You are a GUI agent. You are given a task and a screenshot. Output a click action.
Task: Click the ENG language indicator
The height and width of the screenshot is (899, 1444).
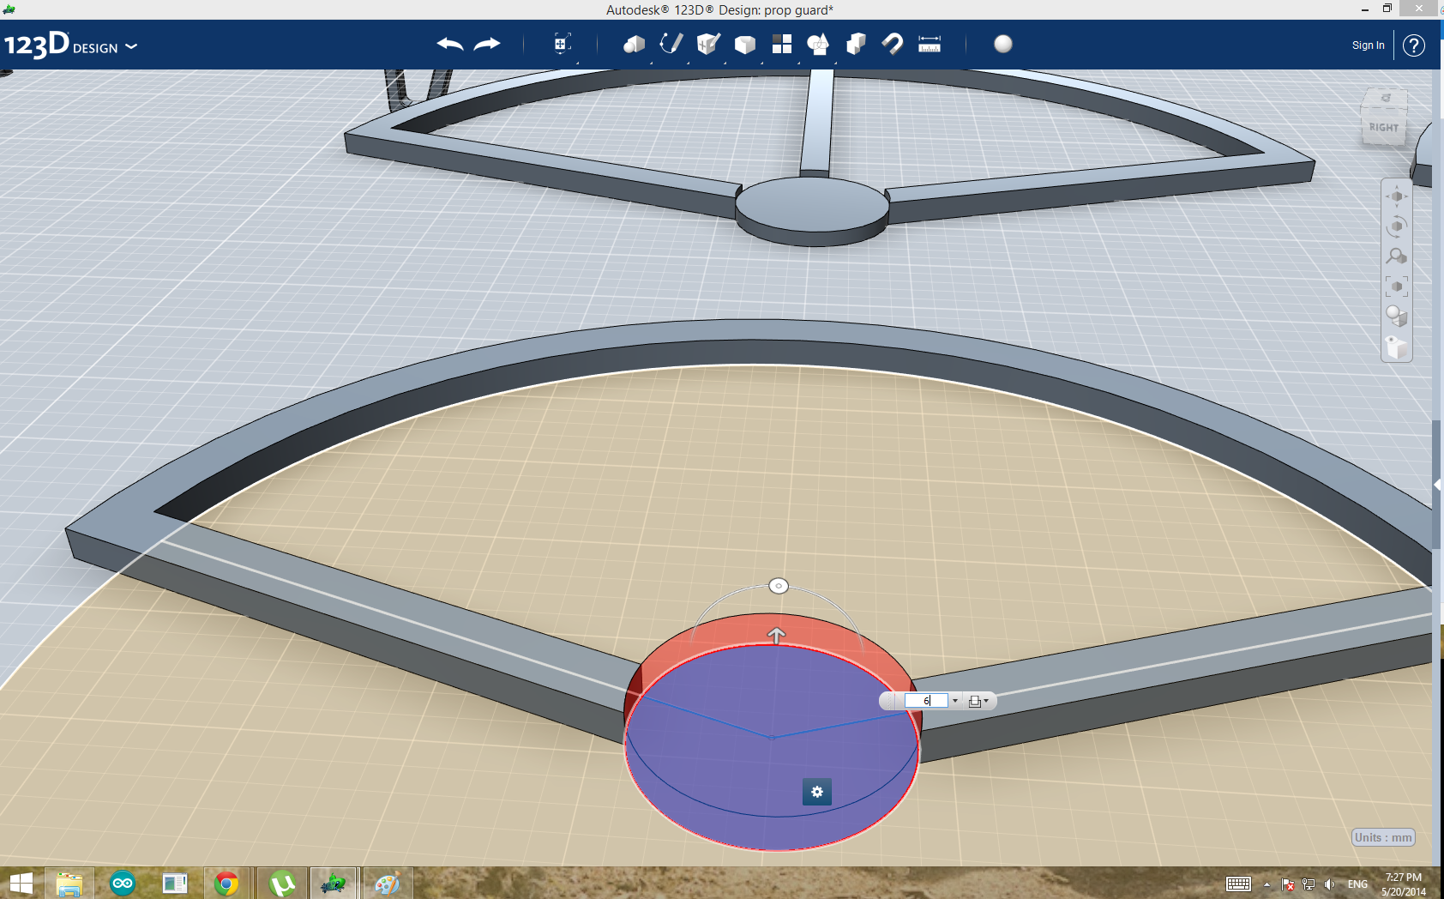(x=1357, y=884)
